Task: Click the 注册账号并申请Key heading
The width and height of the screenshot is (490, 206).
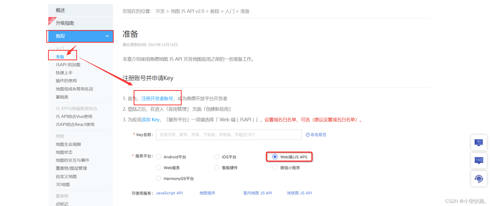Action: [148, 78]
